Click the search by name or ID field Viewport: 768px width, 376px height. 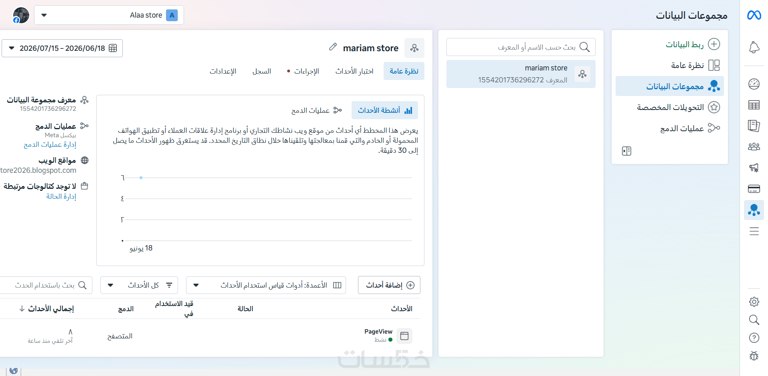click(x=521, y=47)
